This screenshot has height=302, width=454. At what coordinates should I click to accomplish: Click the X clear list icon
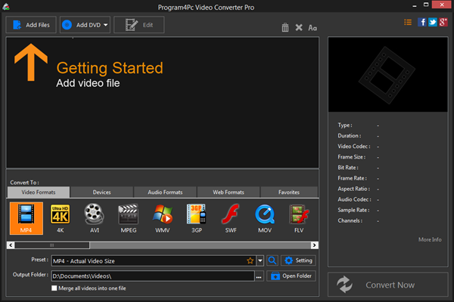click(x=299, y=27)
